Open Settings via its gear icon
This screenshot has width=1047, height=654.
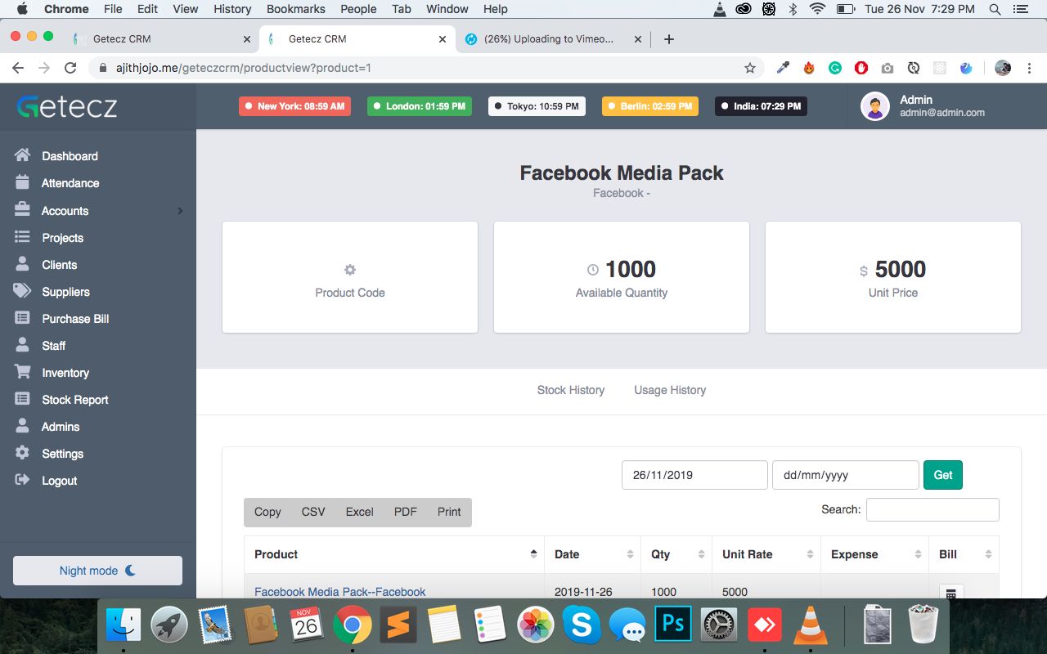click(23, 453)
